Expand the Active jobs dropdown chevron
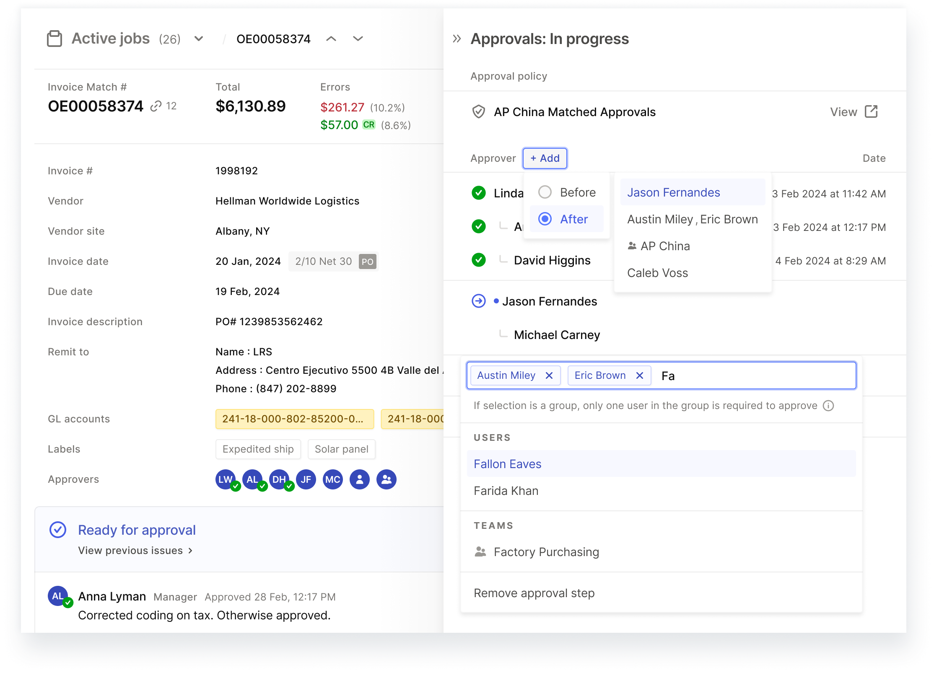 199,39
